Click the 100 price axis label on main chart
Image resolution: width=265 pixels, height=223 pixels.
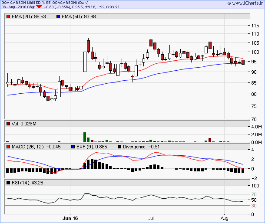point(255,52)
